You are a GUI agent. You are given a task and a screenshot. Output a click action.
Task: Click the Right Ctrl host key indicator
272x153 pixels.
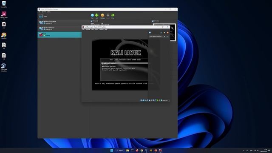tap(165, 100)
